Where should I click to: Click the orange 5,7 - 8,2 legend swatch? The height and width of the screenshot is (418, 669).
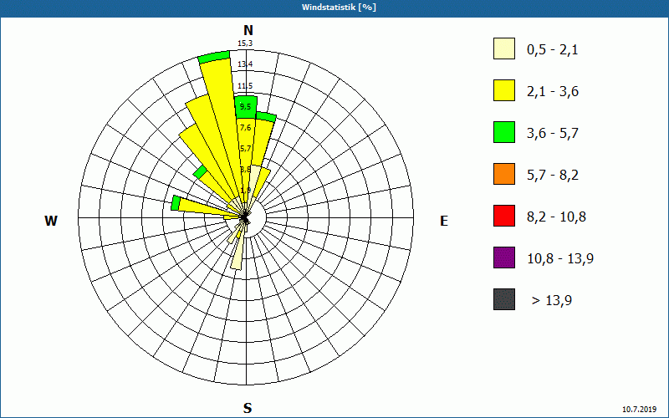coord(504,174)
